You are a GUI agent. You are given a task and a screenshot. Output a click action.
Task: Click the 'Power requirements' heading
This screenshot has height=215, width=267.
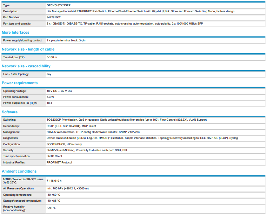20,83
